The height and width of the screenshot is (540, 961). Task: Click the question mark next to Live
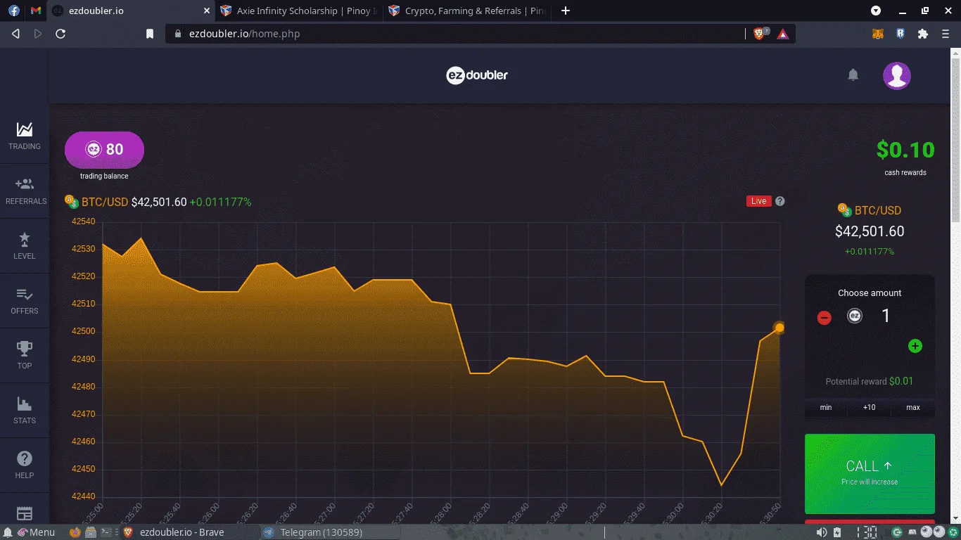click(x=779, y=201)
